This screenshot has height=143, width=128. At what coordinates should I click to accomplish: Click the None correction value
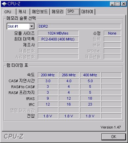click(x=112, y=33)
